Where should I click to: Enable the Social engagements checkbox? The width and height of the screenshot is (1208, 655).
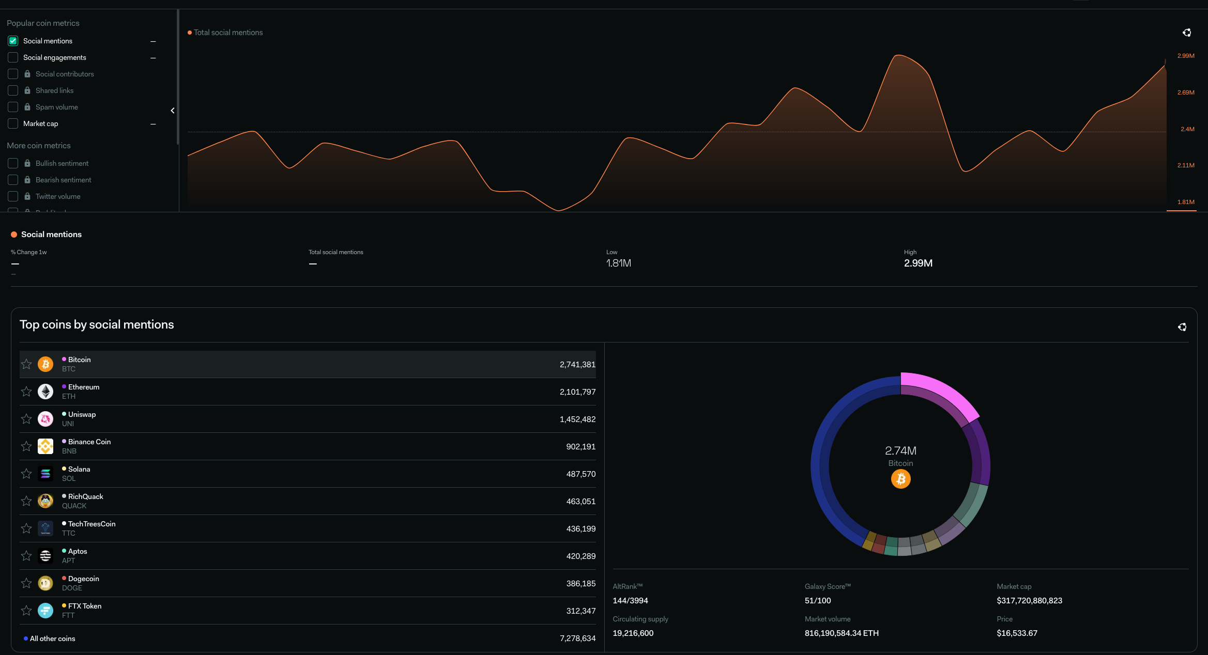[x=13, y=57]
